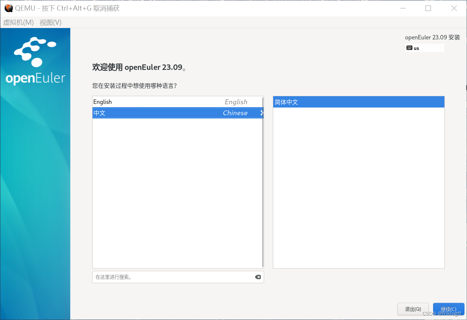
Task: Click the QEMU app icon in the title bar
Action: coord(8,8)
